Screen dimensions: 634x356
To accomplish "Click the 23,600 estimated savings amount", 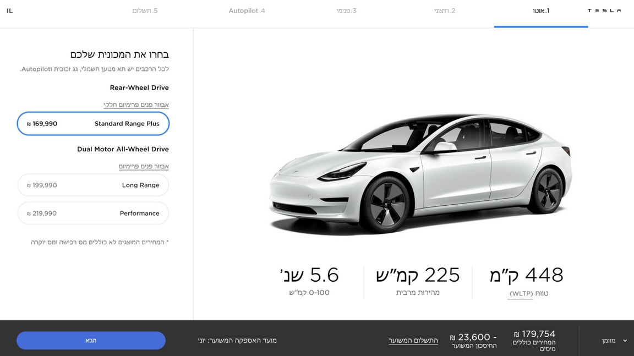I will [x=473, y=337].
